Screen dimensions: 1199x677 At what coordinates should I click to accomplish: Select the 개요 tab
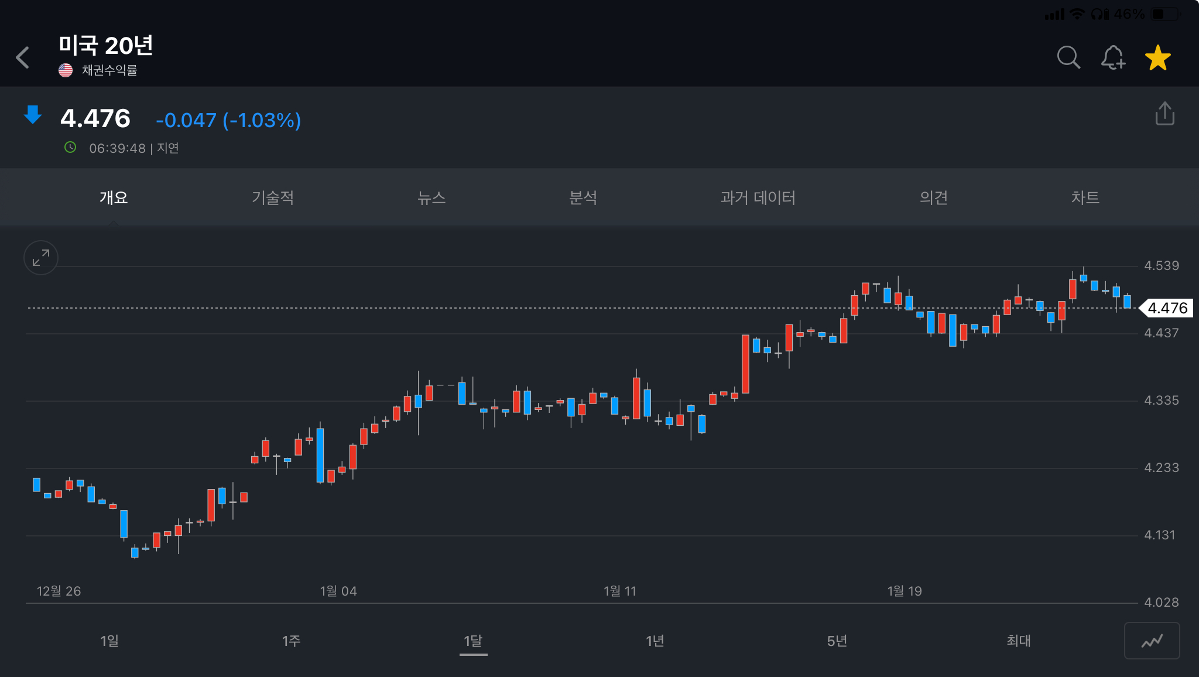114,197
